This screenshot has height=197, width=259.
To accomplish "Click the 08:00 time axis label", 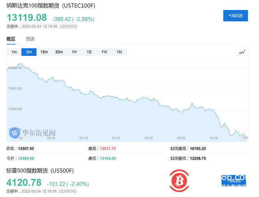I will (149, 138).
